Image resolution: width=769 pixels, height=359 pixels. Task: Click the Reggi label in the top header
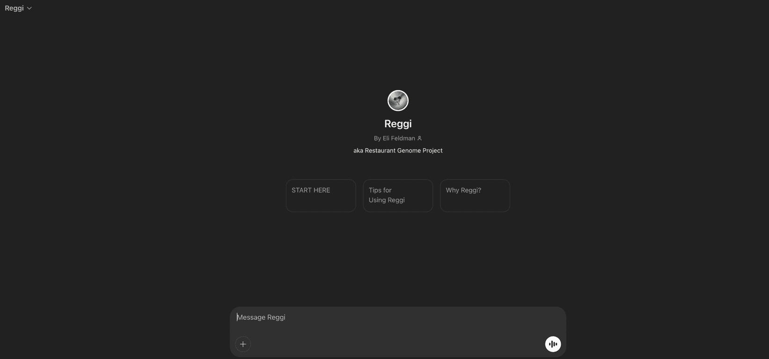coord(14,8)
